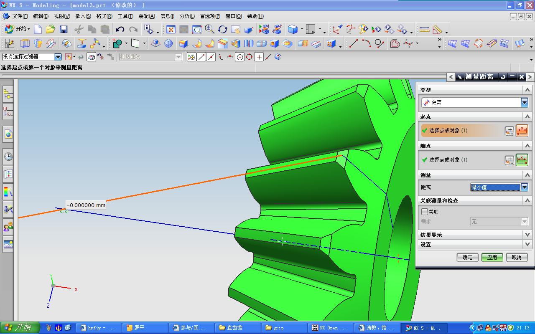The height and width of the screenshot is (334, 535).
Task: Expand the 设置 section
Action: click(x=527, y=244)
